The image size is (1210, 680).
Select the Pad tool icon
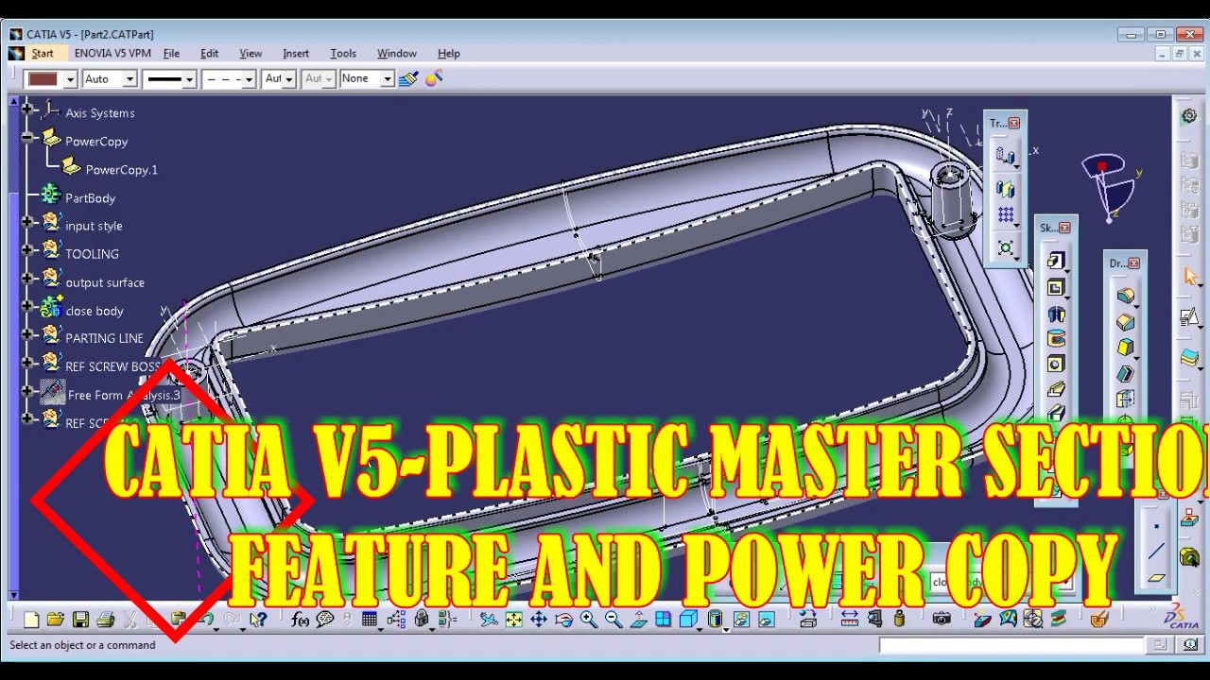tap(1055, 261)
